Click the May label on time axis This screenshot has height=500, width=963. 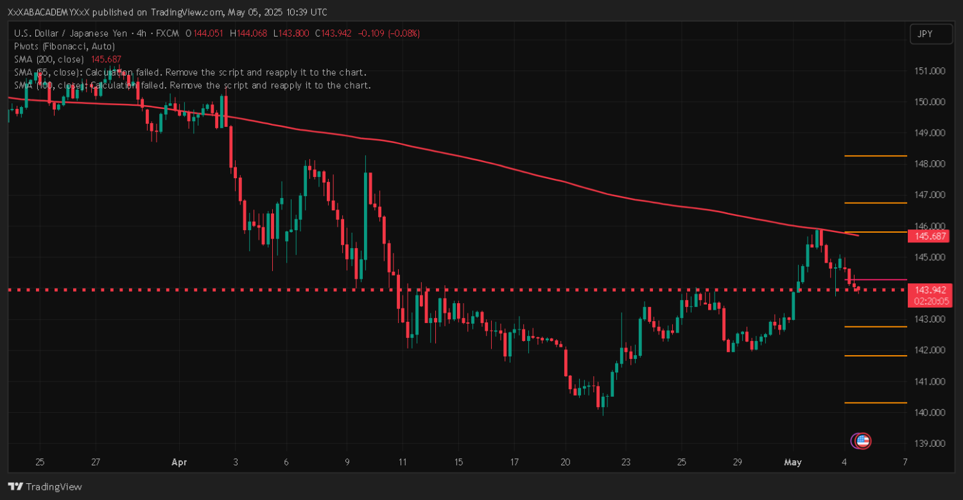pos(793,462)
